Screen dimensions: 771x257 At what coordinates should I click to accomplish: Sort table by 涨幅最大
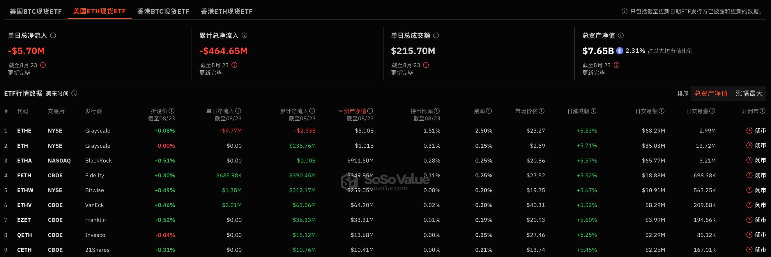[749, 94]
